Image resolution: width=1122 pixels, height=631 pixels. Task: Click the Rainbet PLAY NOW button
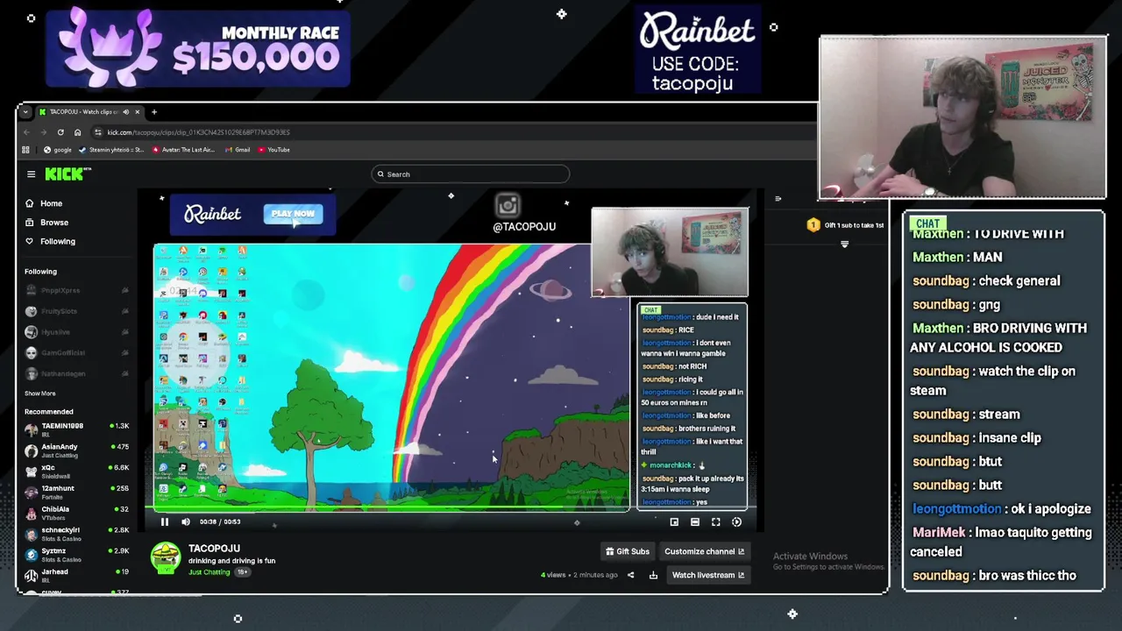pyautogui.click(x=293, y=214)
